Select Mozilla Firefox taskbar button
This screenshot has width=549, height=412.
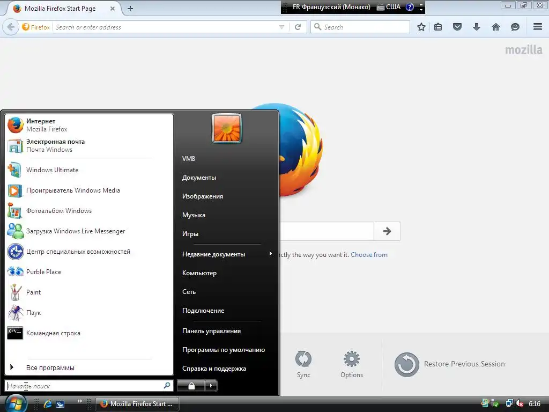pyautogui.click(x=137, y=403)
